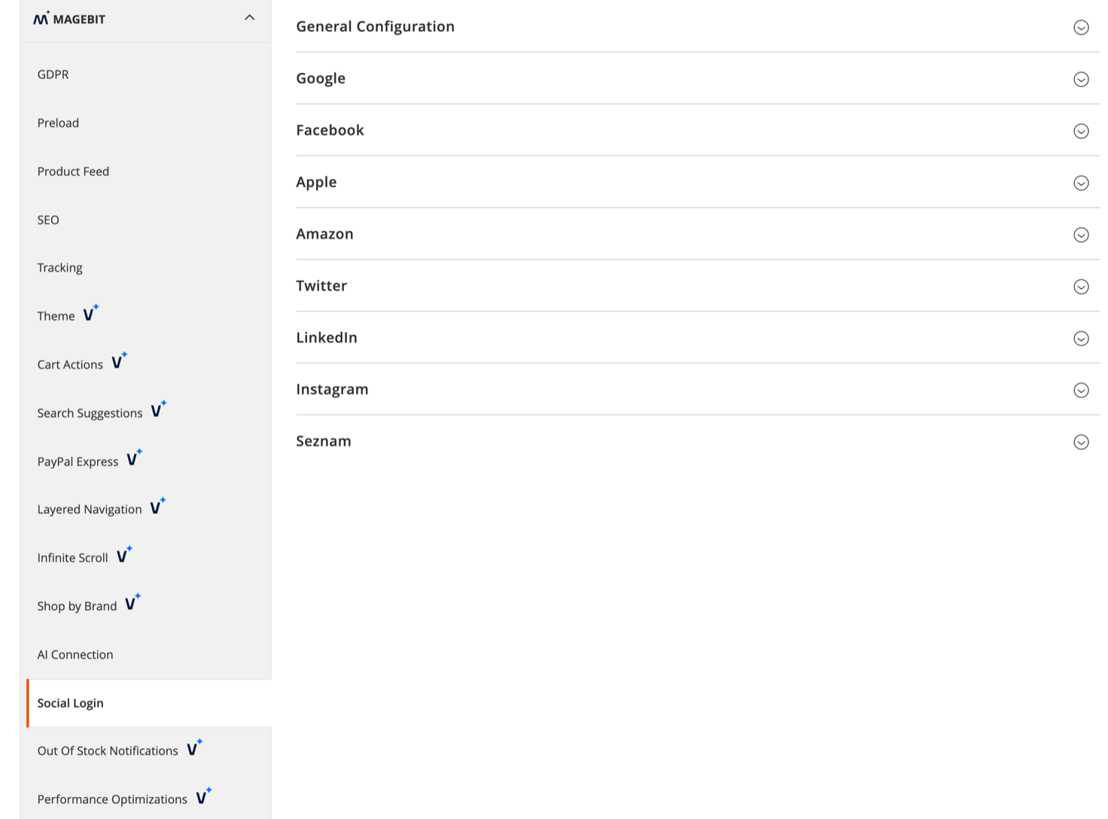Click the circle arrow icon for Facebook

click(1081, 132)
